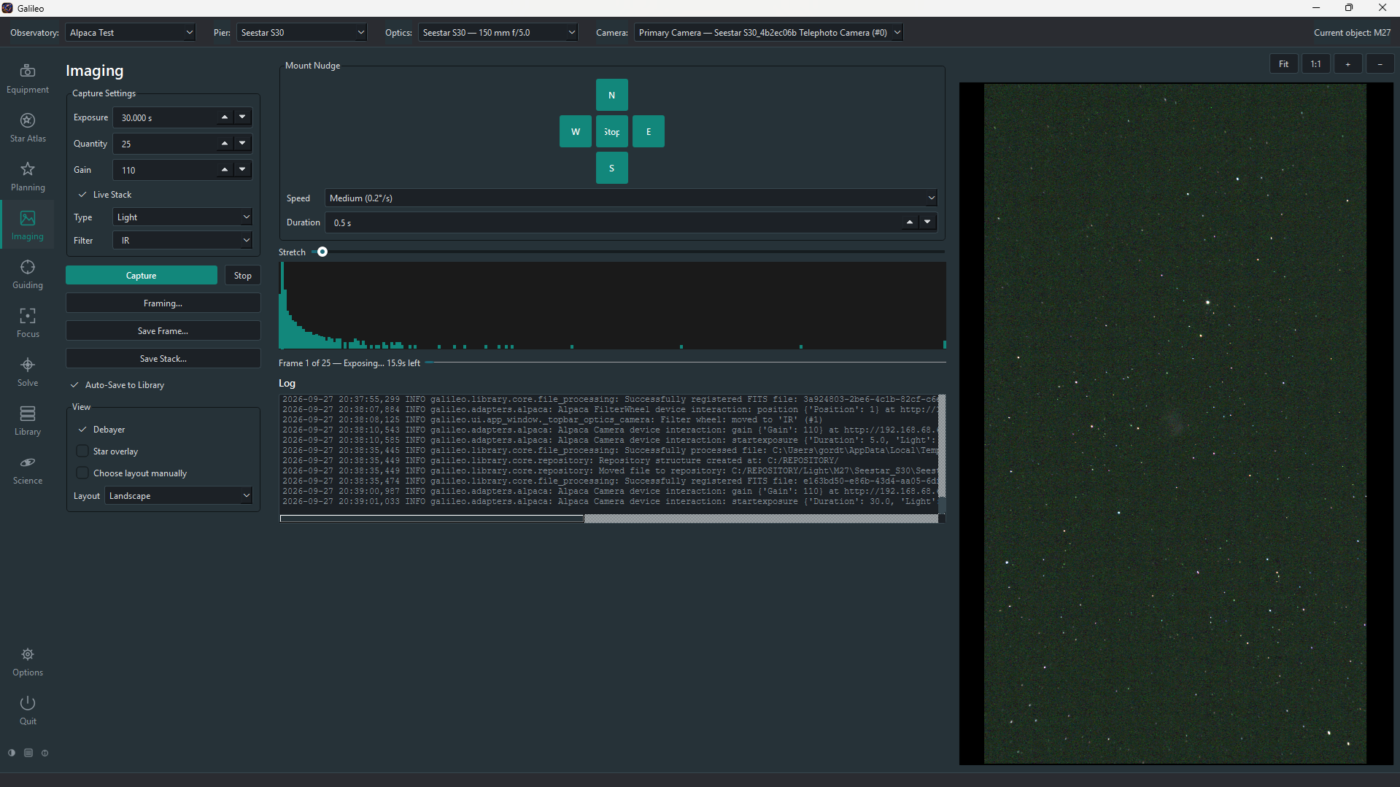Open the Observatory dropdown
The height and width of the screenshot is (787, 1400).
131,33
